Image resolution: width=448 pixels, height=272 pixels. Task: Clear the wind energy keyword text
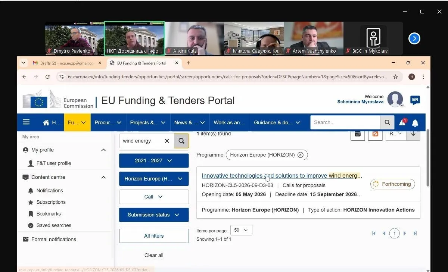click(x=167, y=141)
